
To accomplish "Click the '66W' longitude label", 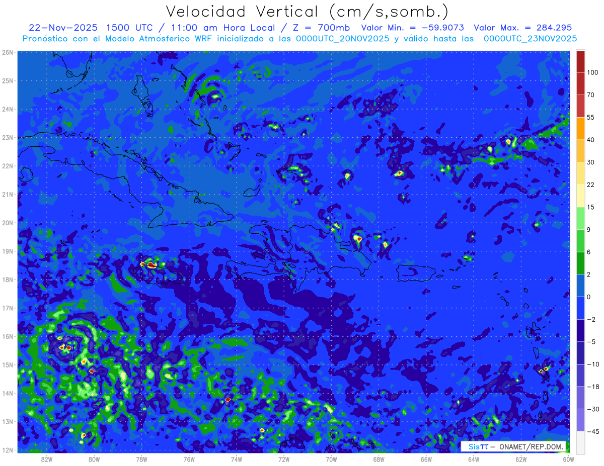I will pos(426,459).
